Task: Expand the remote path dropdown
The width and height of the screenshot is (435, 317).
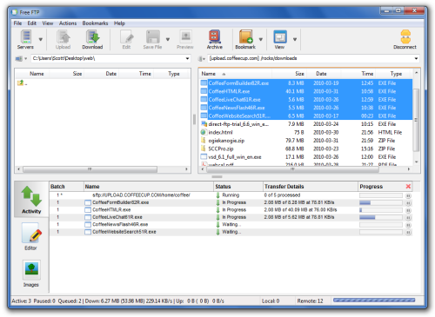Action: 416,58
